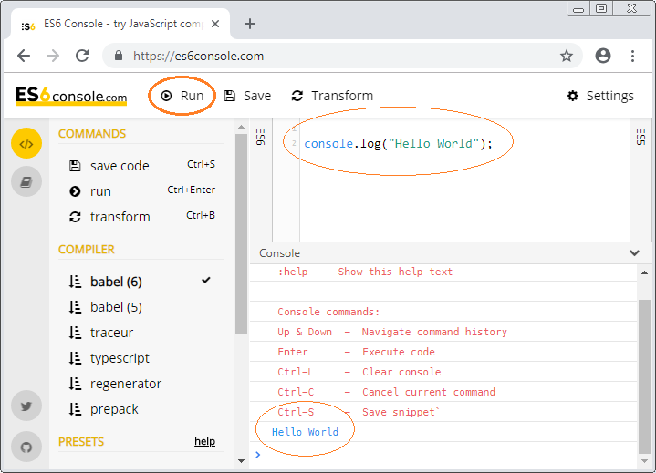Open the Twitter sidebar icon
This screenshot has height=473, width=656.
click(26, 406)
